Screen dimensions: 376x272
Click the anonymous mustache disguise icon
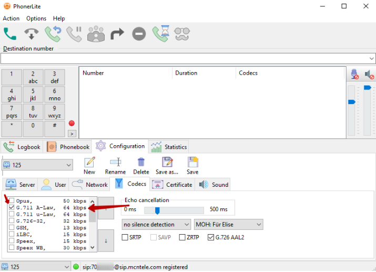pyautogui.click(x=182, y=34)
